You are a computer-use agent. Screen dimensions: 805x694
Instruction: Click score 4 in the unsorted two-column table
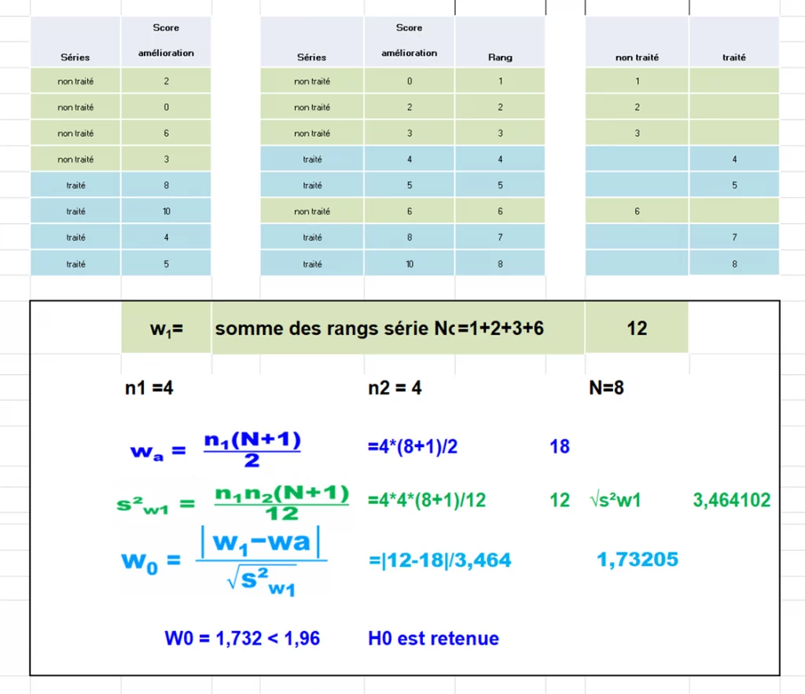[167, 237]
